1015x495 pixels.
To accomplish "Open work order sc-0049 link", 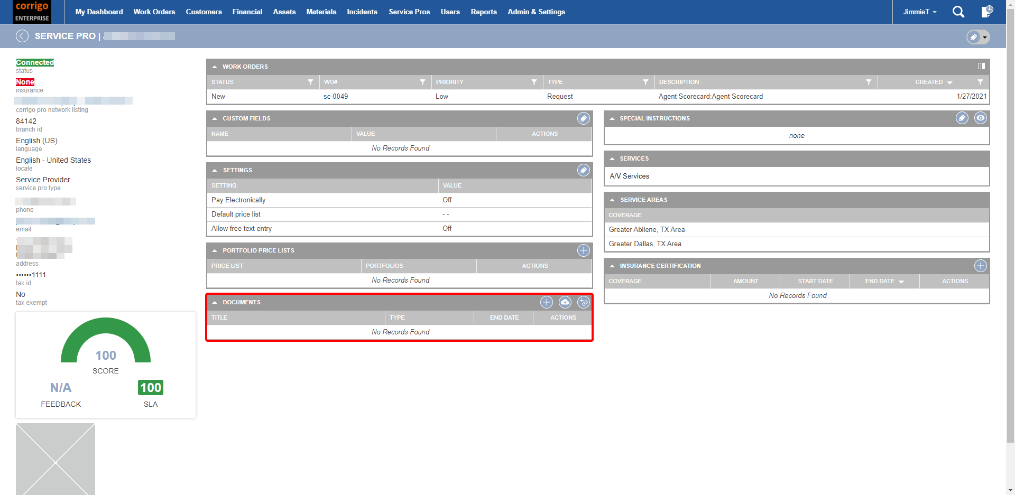I will [x=336, y=96].
